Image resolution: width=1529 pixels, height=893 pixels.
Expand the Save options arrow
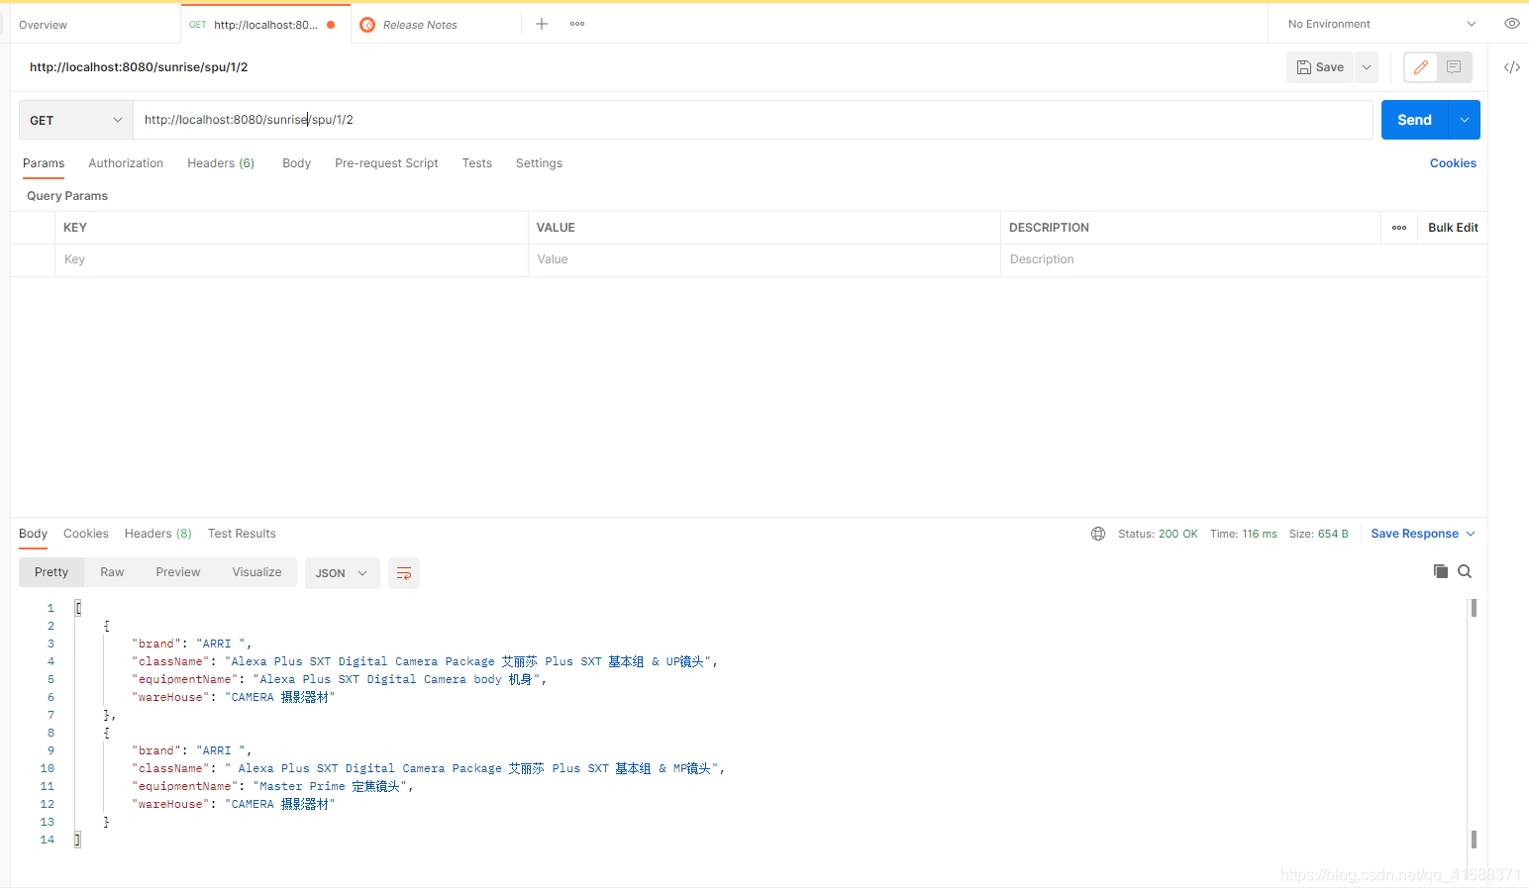1367,67
